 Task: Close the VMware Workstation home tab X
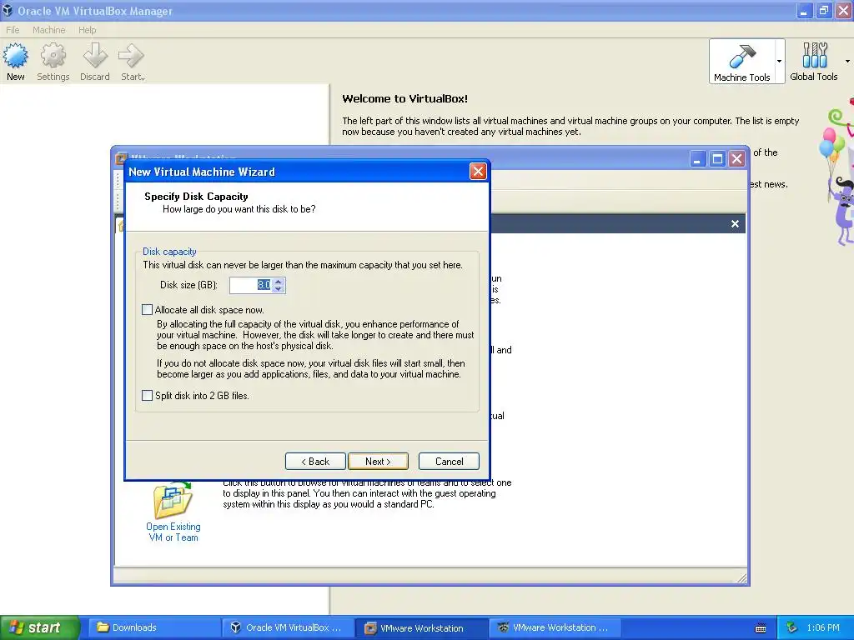pos(735,223)
